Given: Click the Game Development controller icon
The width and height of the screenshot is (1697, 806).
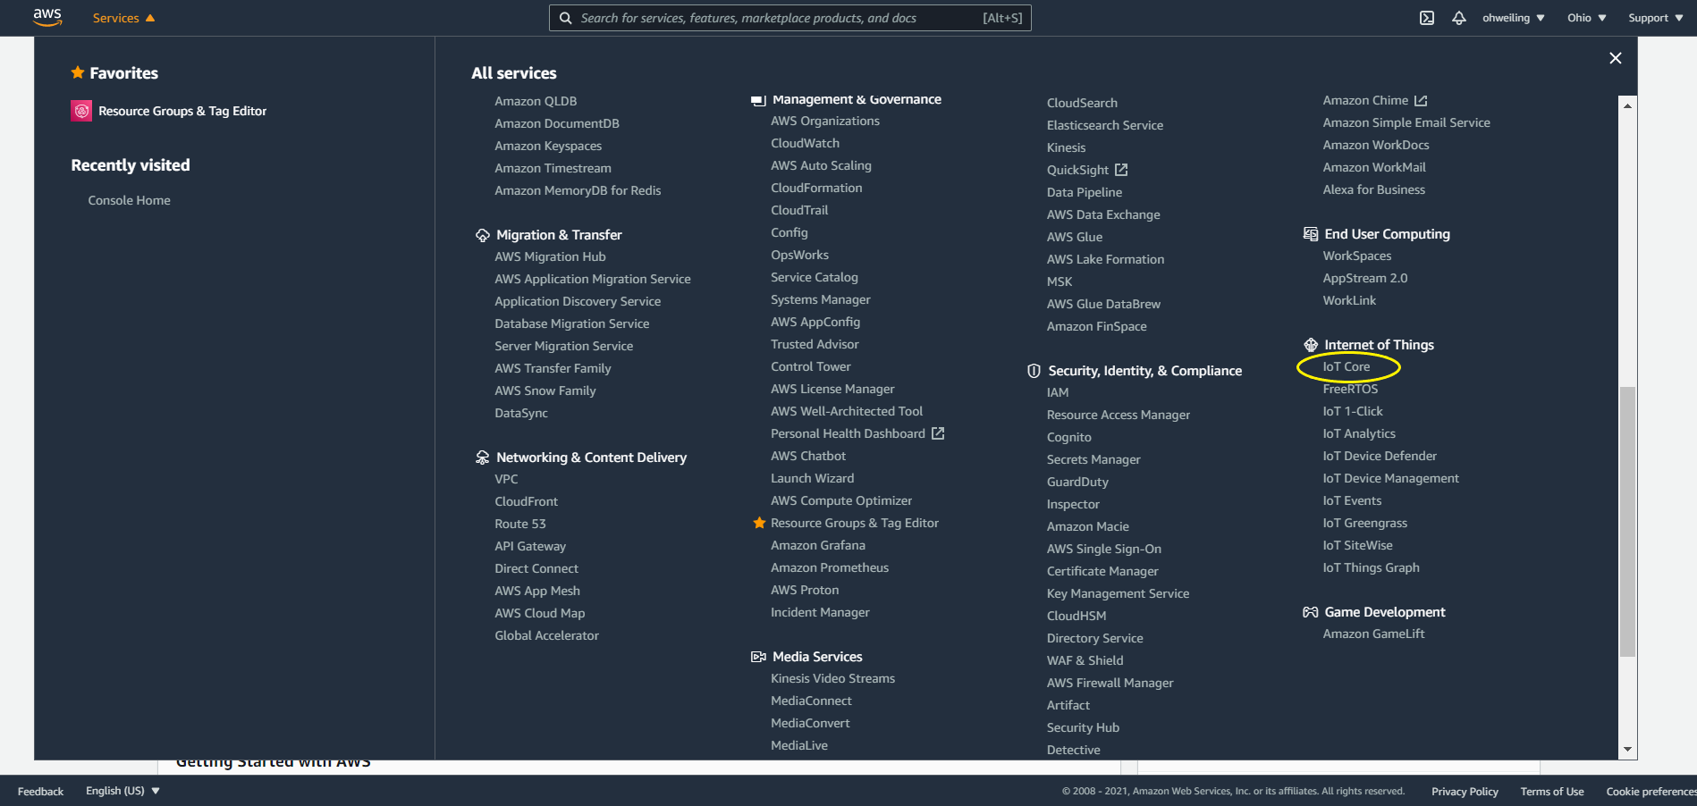Looking at the screenshot, I should 1311,612.
